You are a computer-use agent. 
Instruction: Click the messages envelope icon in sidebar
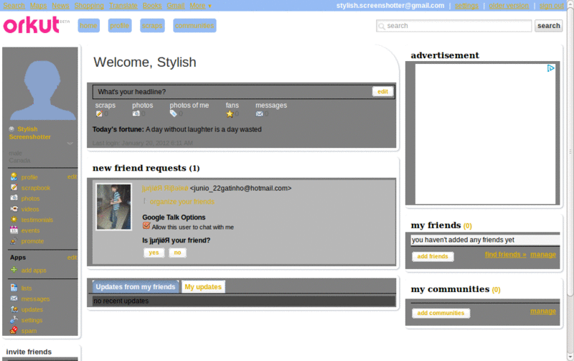coord(14,299)
